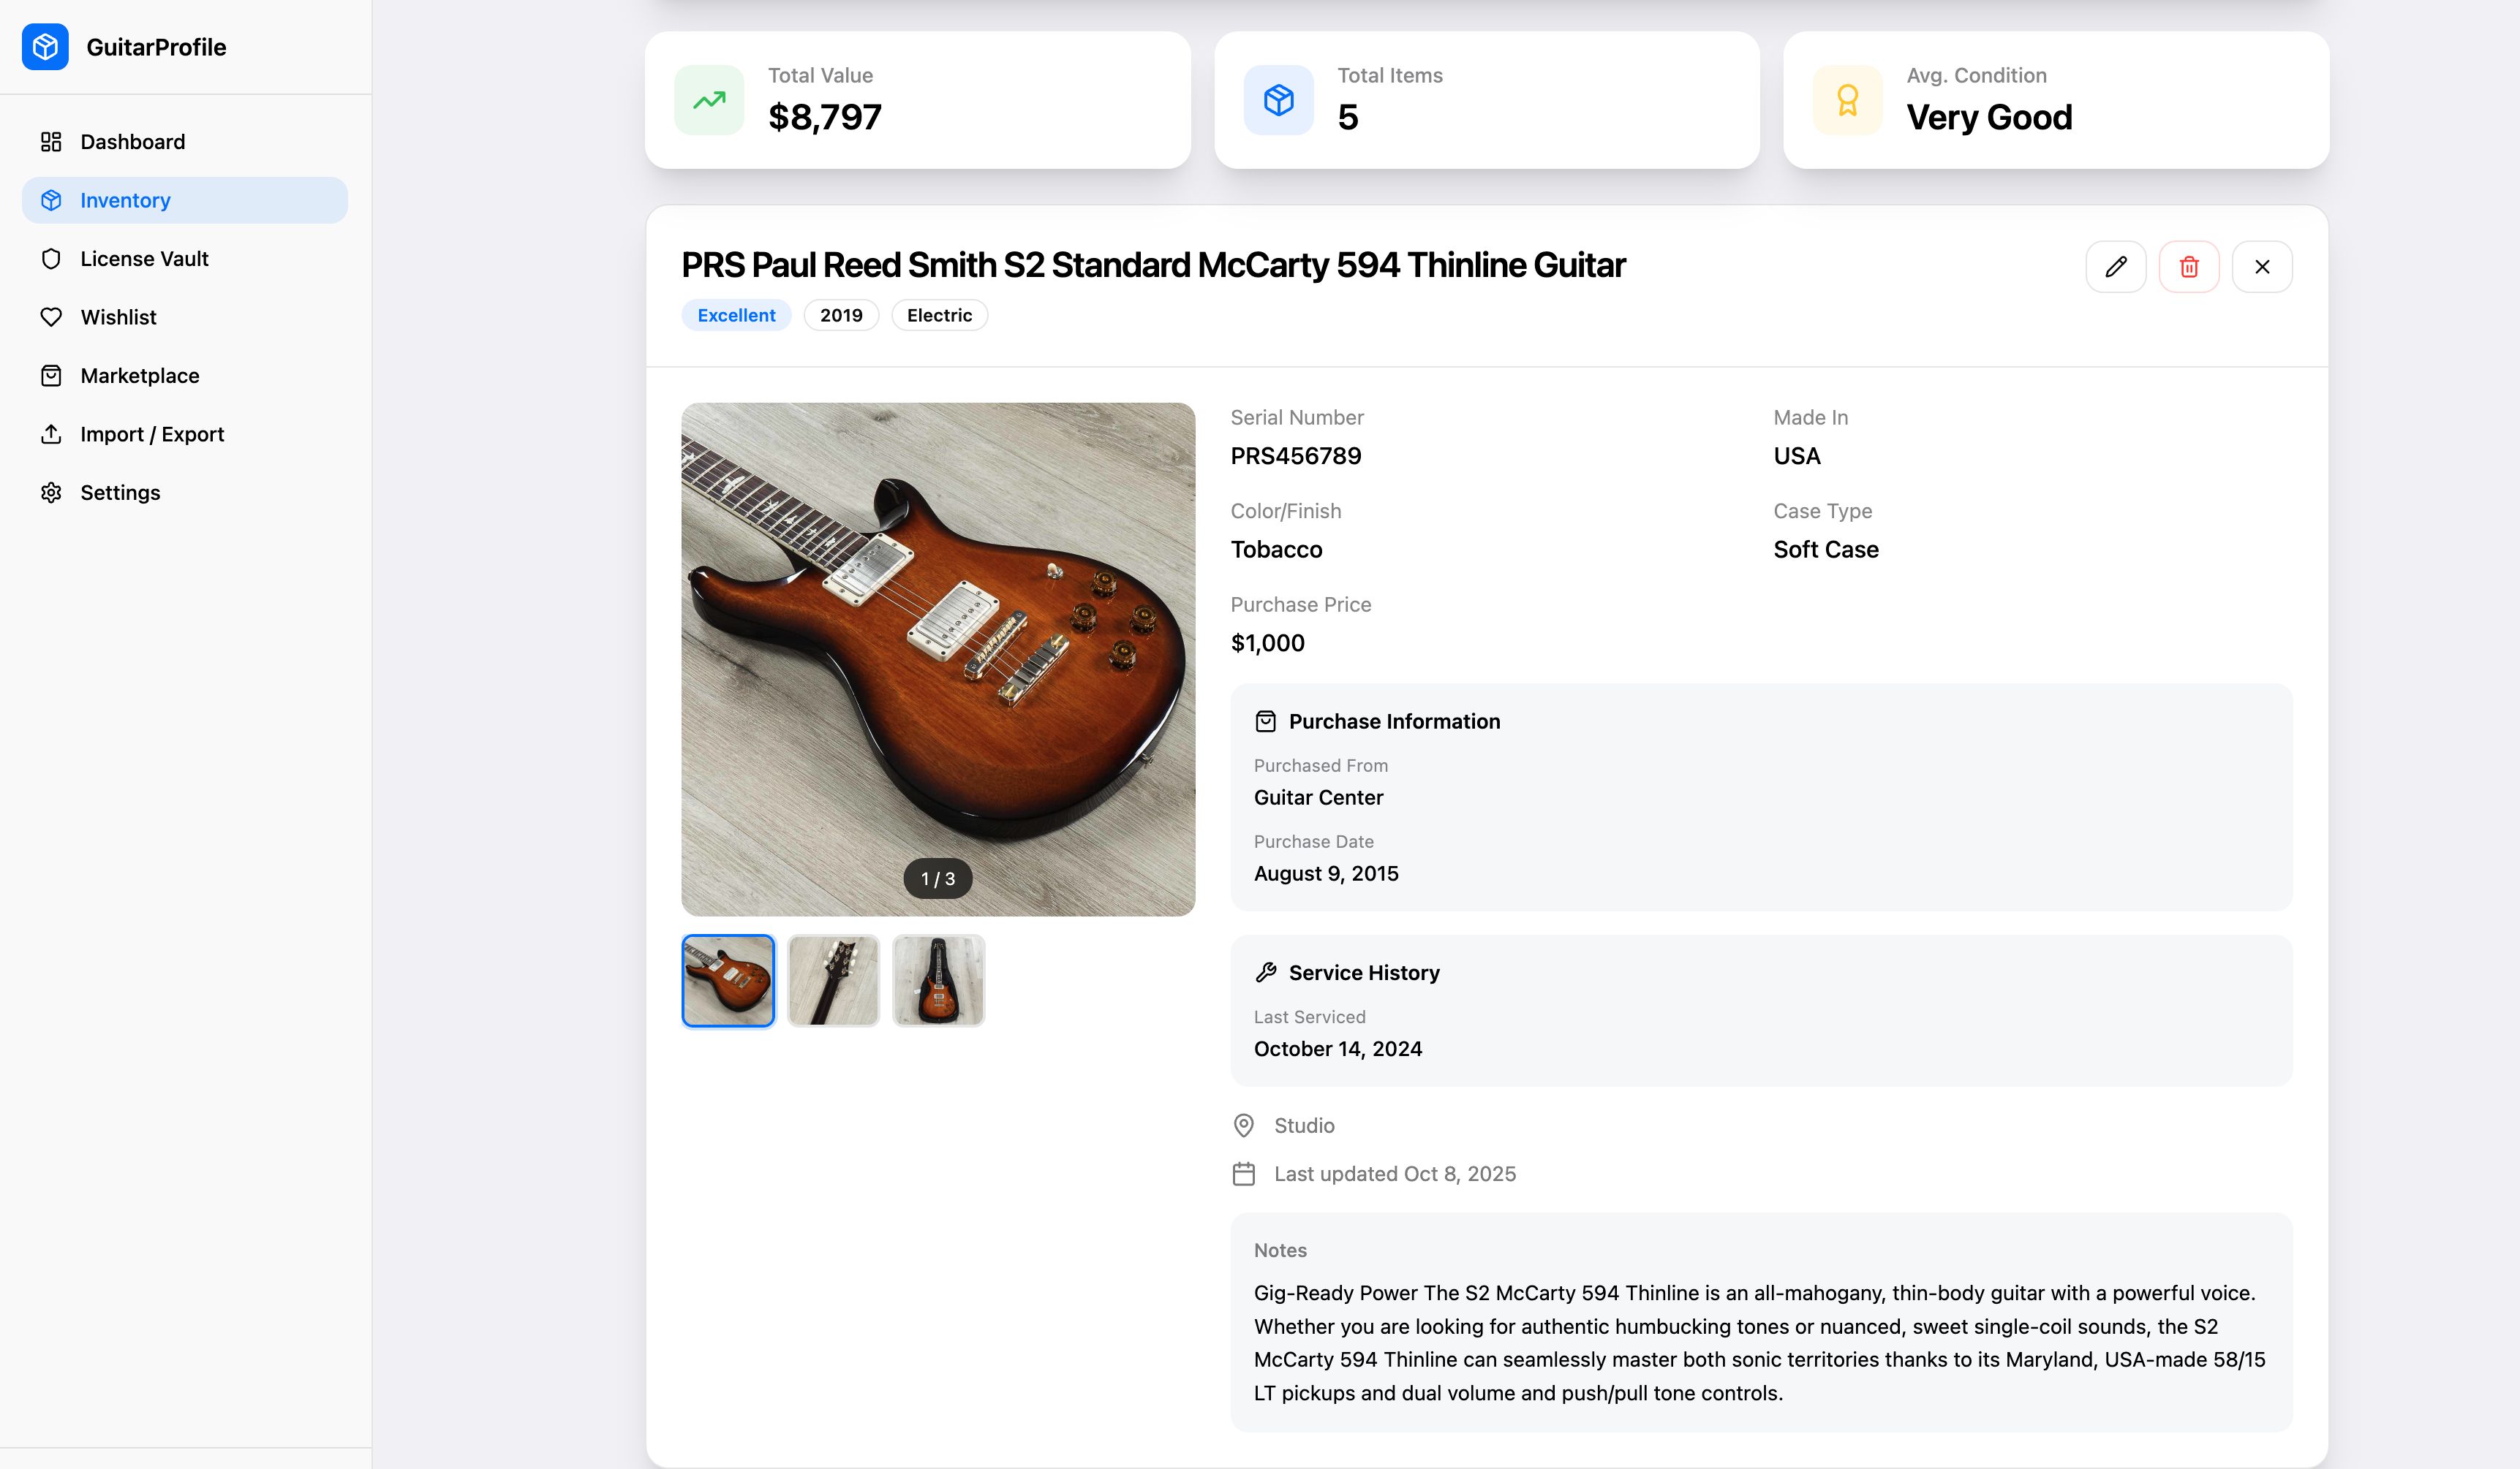This screenshot has height=1469, width=2520.
Task: Select the Inventory sidebar icon
Action: coord(51,200)
